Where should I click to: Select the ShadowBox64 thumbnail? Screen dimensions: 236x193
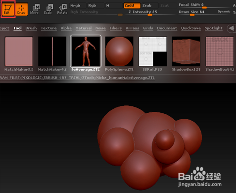click(x=220, y=51)
